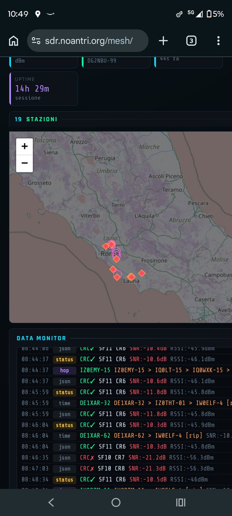232x516 pixels.
Task: Click the site info icon in address bar
Action: click(37, 41)
